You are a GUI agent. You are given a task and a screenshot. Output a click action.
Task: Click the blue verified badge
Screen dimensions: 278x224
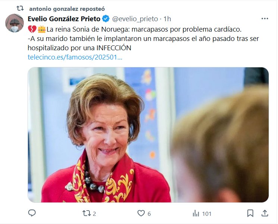tap(106, 19)
